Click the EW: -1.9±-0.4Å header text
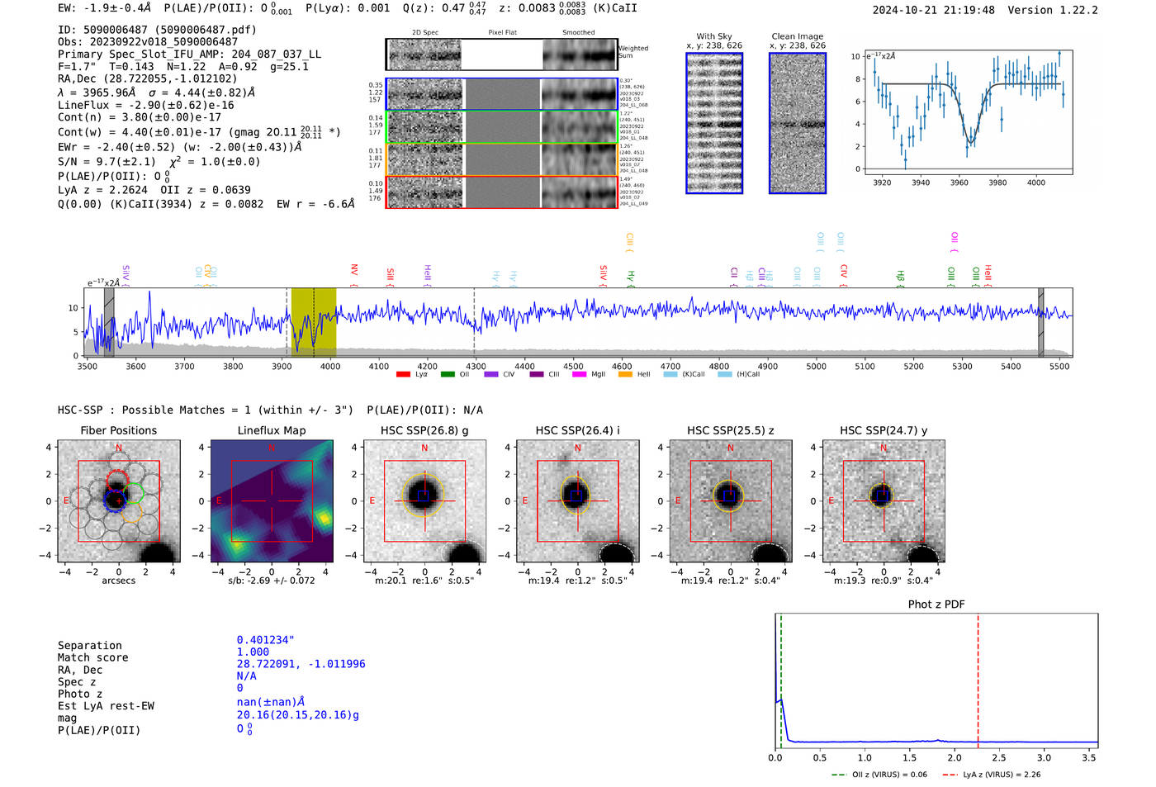Image resolution: width=1156 pixels, height=787 pixels. click(105, 7)
